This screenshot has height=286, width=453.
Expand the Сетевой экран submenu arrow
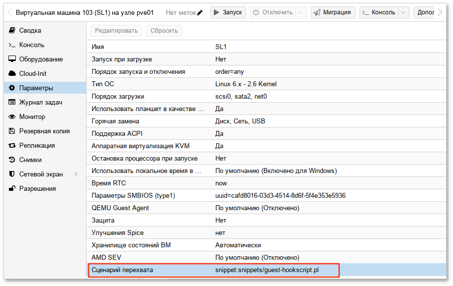tap(76, 174)
